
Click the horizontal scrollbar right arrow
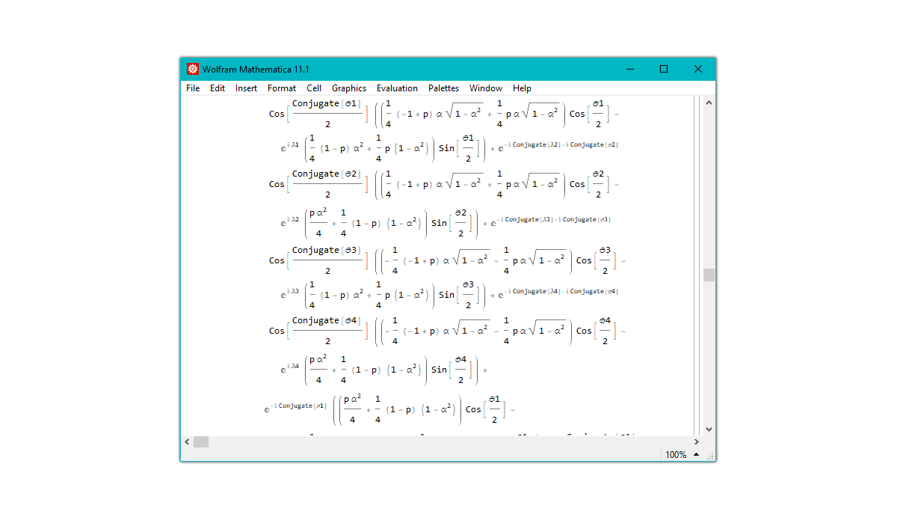696,442
